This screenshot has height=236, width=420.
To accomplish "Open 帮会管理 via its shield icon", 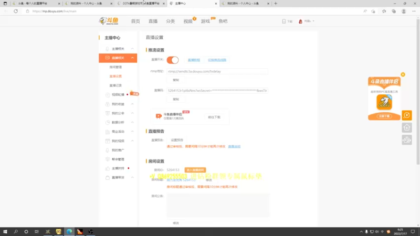I will (x=108, y=159).
